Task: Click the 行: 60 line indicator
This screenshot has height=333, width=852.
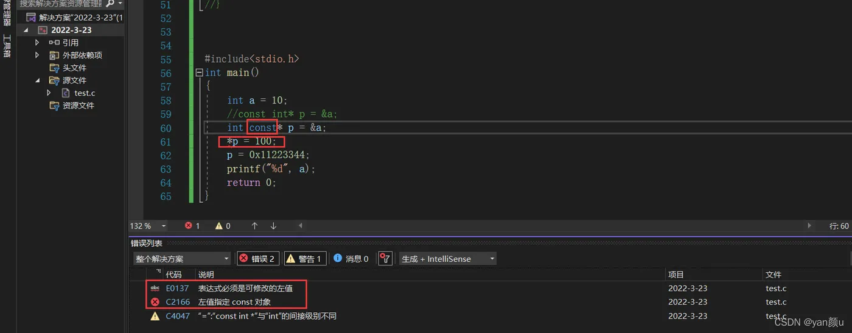Action: coord(839,226)
